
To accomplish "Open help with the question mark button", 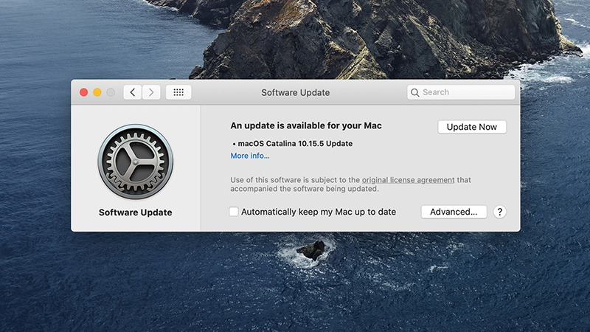I will pos(500,212).
